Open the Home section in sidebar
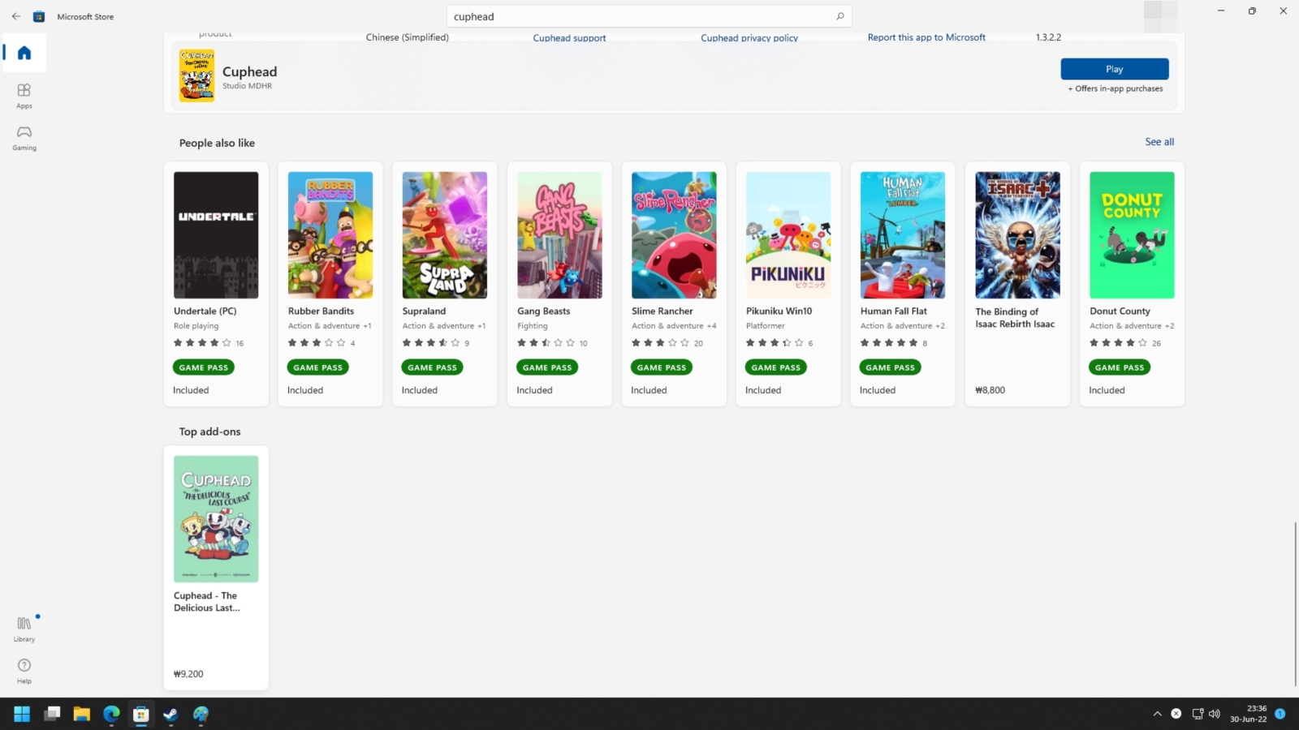The image size is (1299, 730). pyautogui.click(x=24, y=54)
